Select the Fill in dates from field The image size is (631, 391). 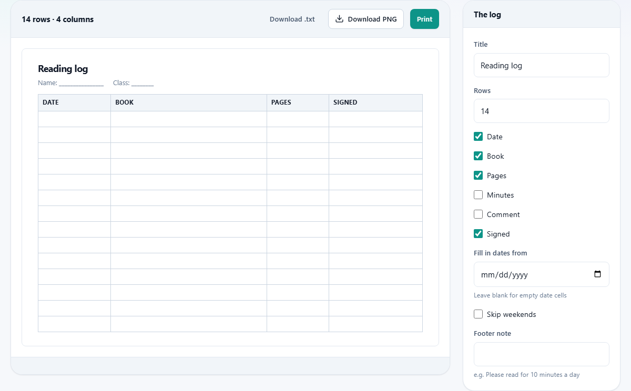tap(542, 274)
